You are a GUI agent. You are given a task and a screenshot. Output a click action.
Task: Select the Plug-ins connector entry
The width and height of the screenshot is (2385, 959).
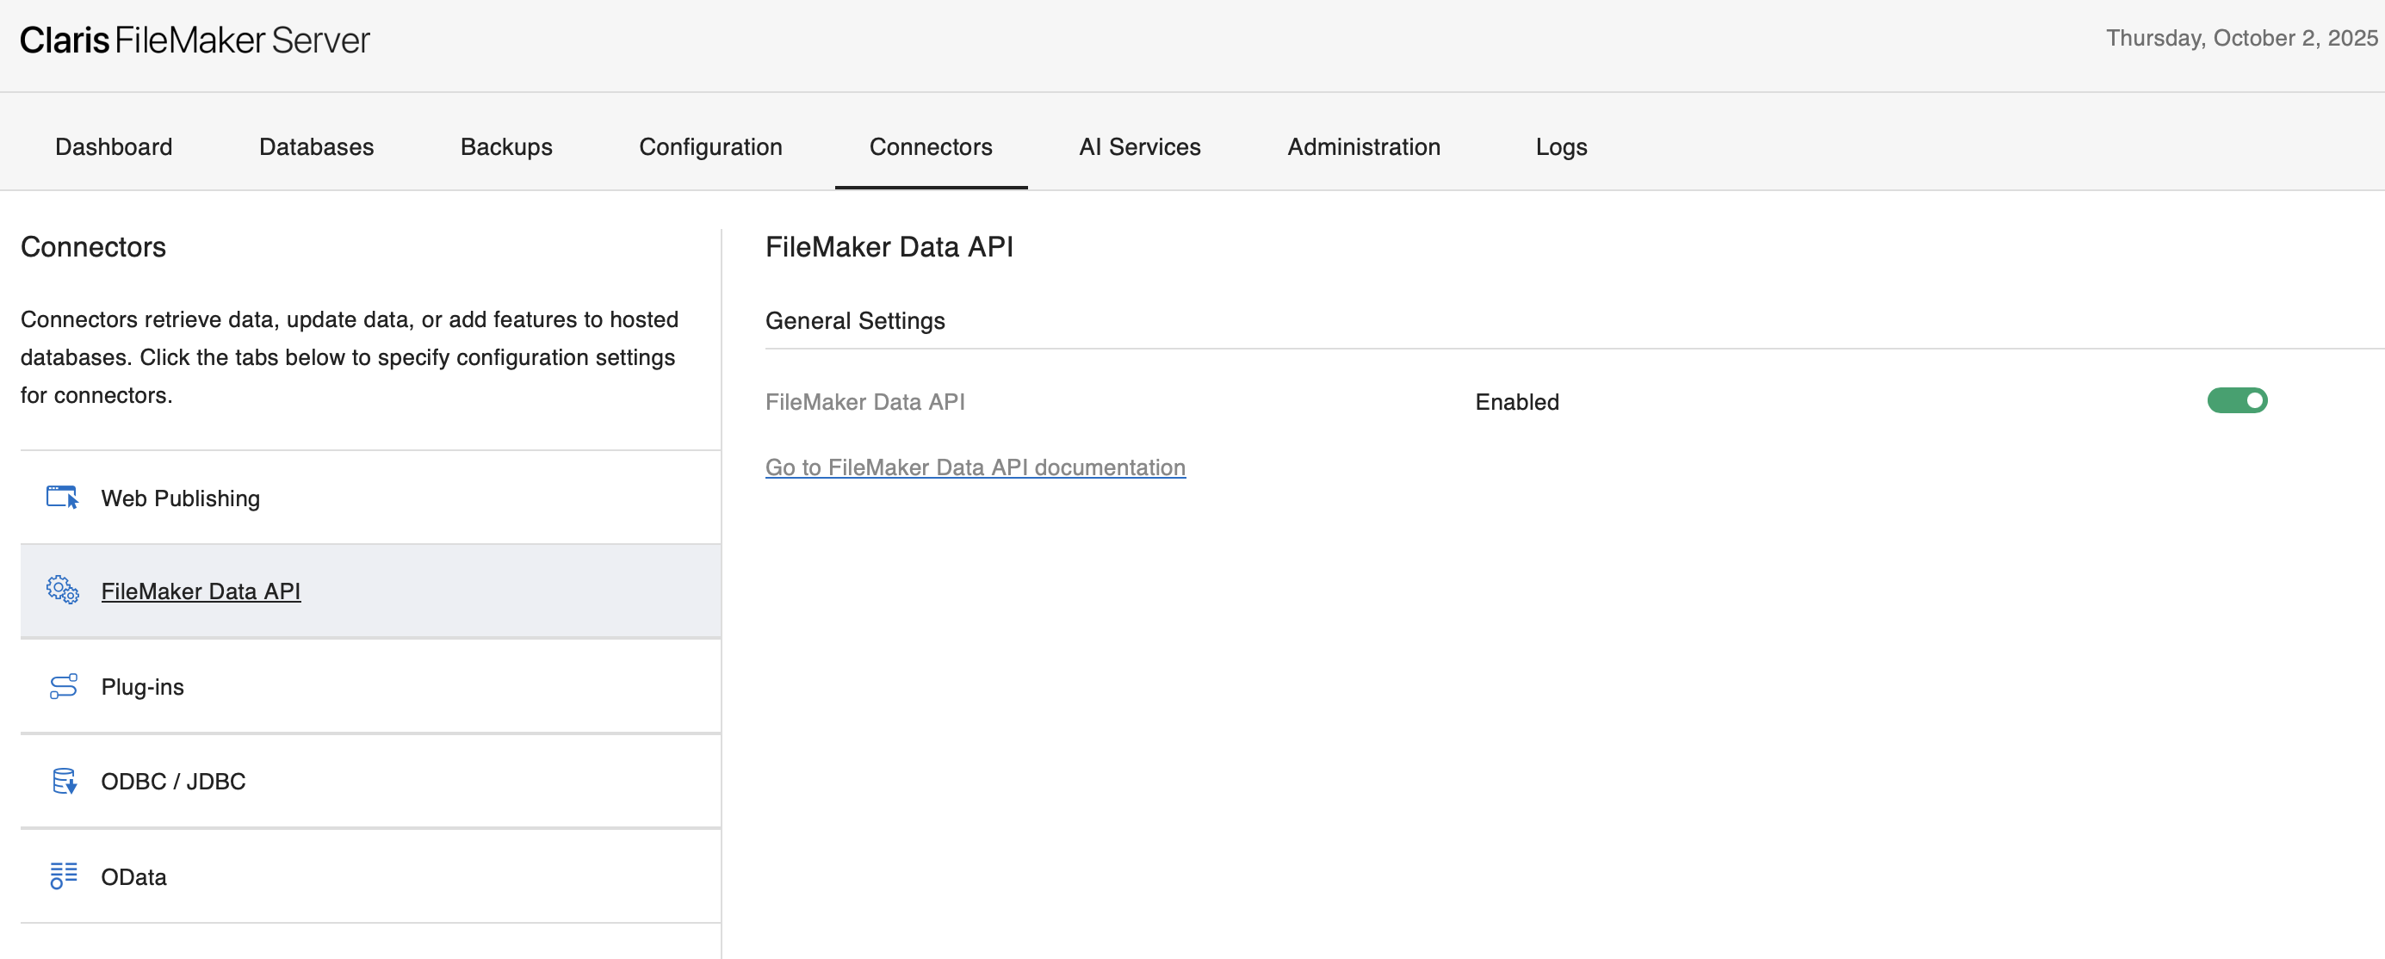(x=143, y=686)
